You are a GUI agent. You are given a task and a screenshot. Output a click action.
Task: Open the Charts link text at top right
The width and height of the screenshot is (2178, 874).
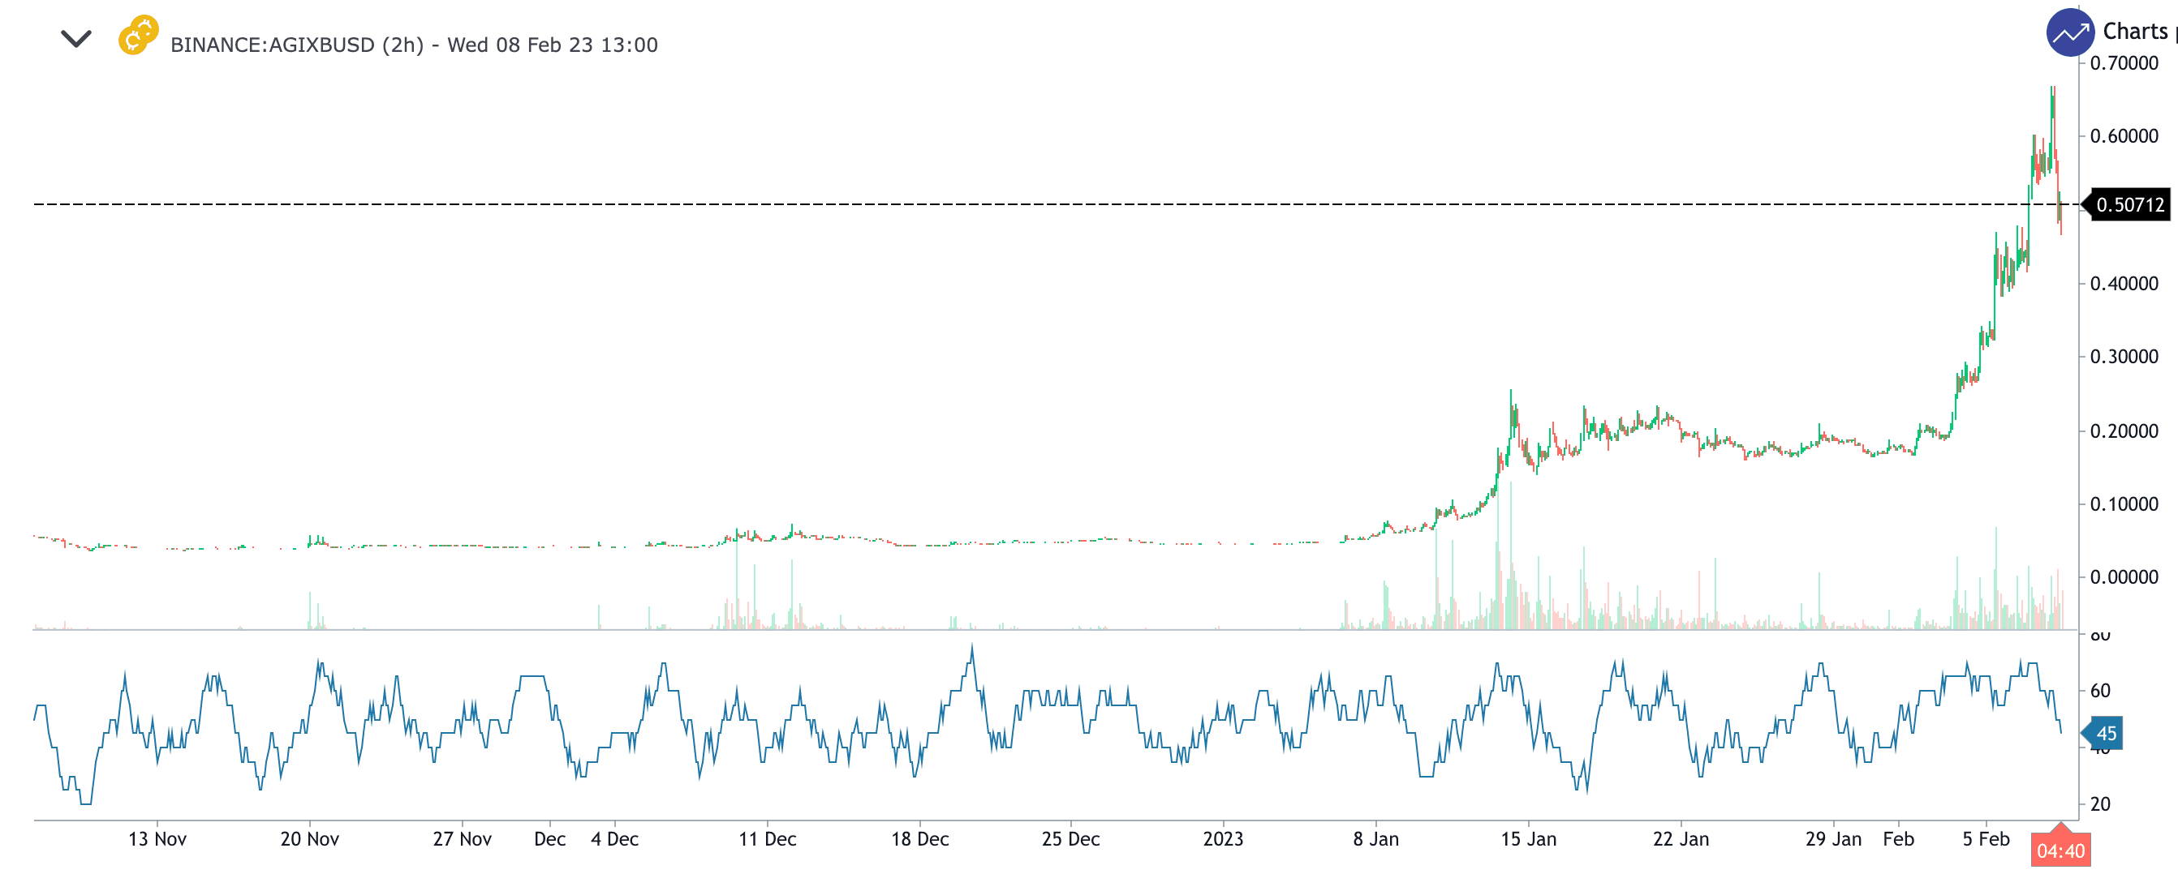pos(2137,32)
